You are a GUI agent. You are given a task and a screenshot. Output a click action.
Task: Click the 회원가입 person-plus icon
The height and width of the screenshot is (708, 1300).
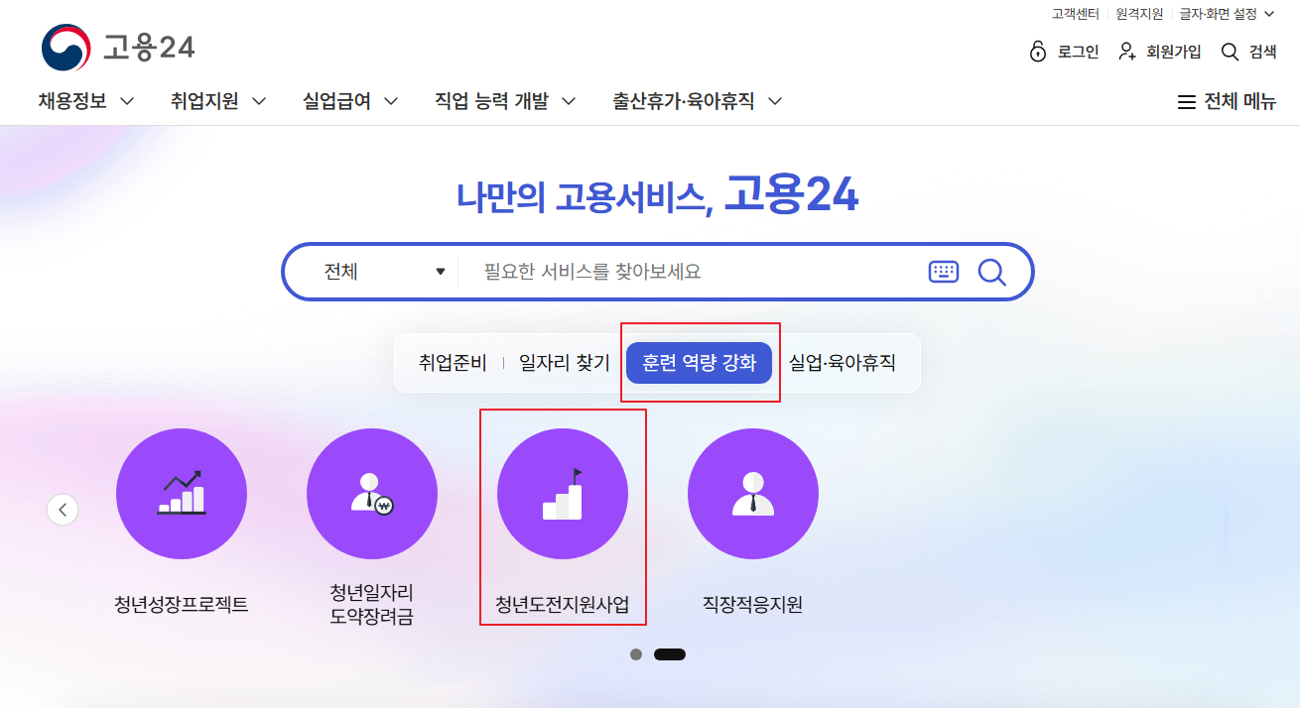pos(1127,52)
